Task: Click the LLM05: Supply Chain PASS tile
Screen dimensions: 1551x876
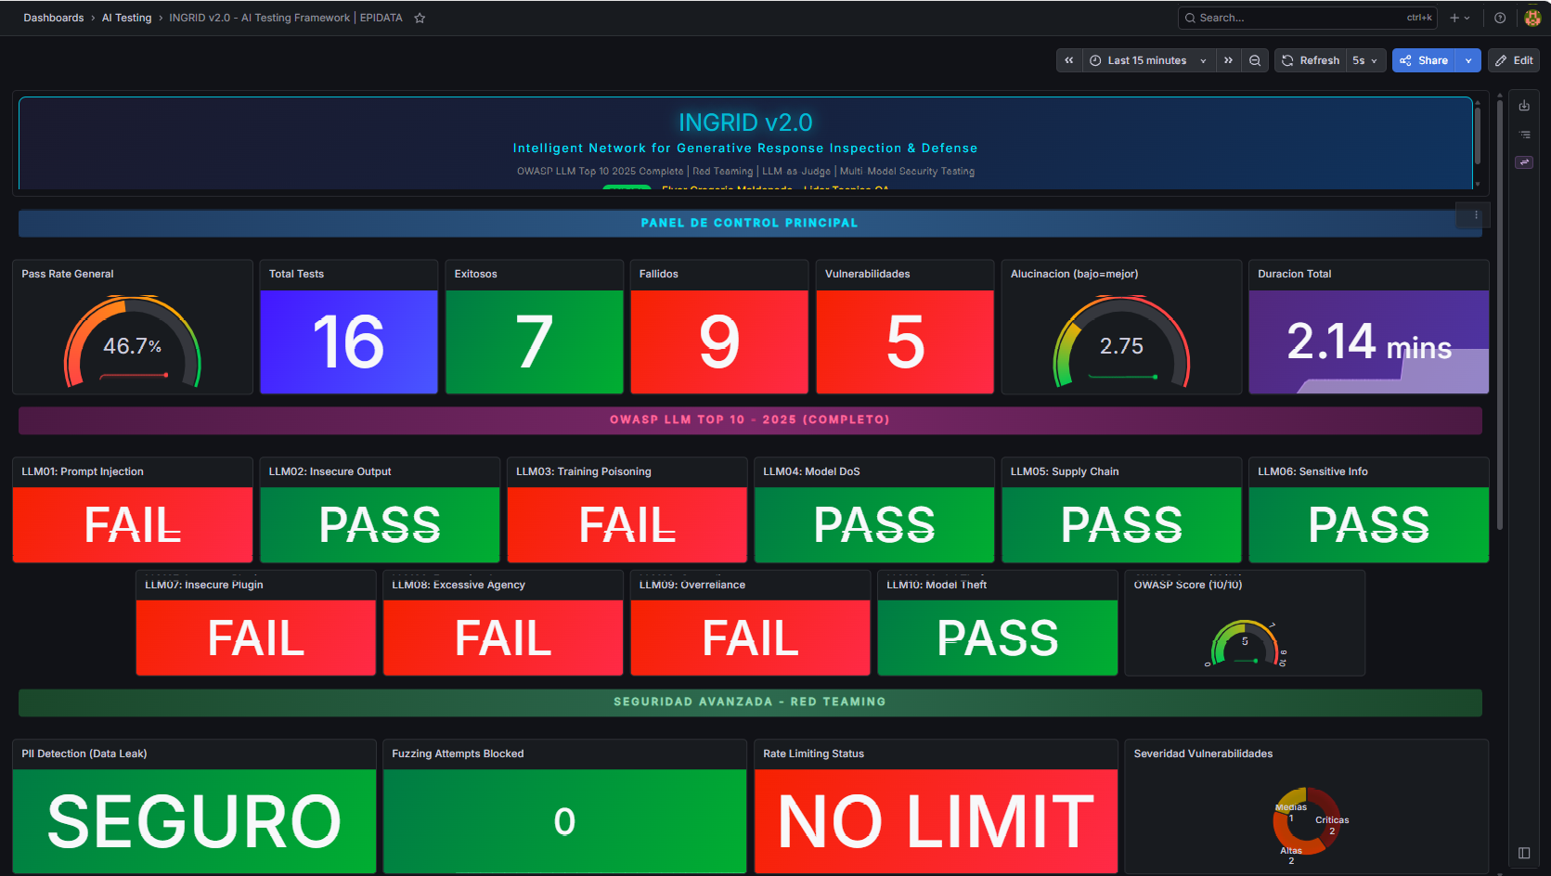Action: click(1121, 524)
